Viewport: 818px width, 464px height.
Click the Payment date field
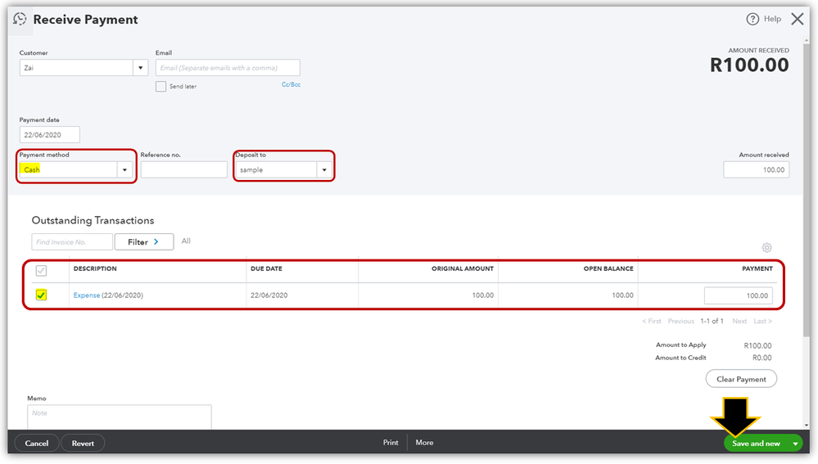click(50, 134)
